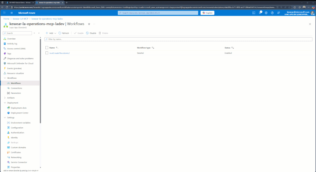
Task: Check the toolCreateITIncidentv2 row checkbox
Action: pyautogui.click(x=47, y=53)
